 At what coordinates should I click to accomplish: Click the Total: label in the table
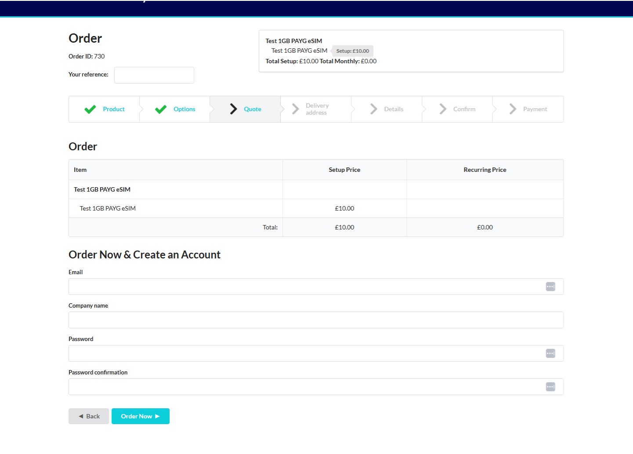pyautogui.click(x=270, y=227)
